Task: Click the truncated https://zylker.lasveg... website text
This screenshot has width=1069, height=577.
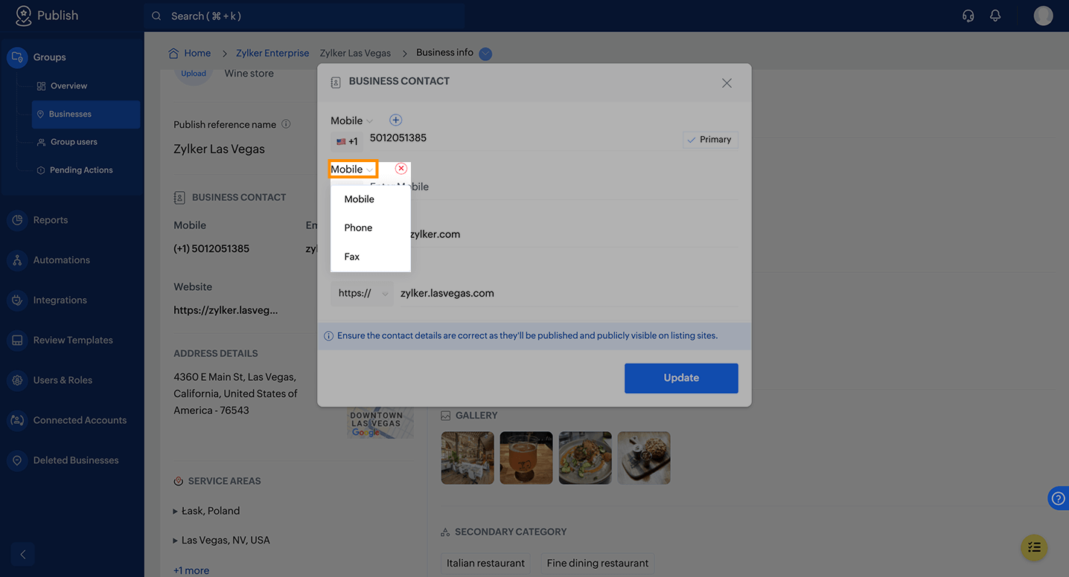Action: [226, 310]
